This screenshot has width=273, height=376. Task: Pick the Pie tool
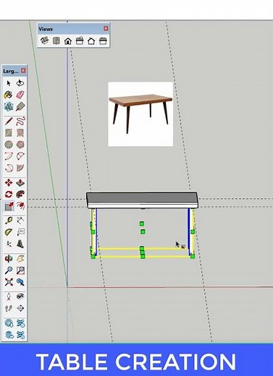20,168
